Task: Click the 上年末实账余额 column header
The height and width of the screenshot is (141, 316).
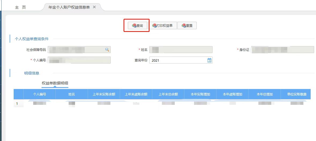Action: point(104,94)
